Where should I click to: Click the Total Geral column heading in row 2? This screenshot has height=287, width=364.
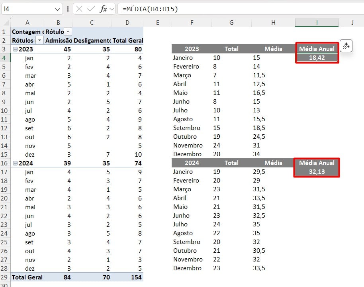(x=128, y=40)
